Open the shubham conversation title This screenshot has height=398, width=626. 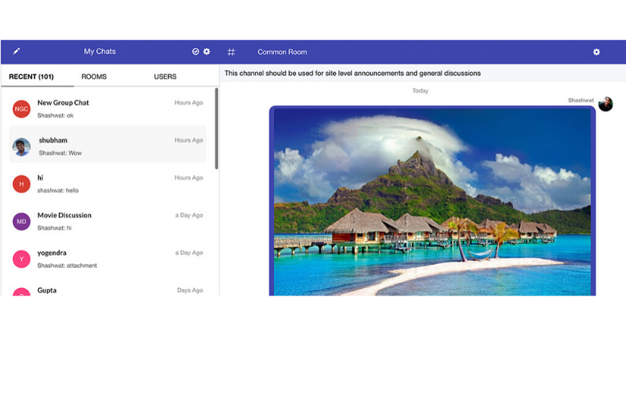tap(53, 140)
